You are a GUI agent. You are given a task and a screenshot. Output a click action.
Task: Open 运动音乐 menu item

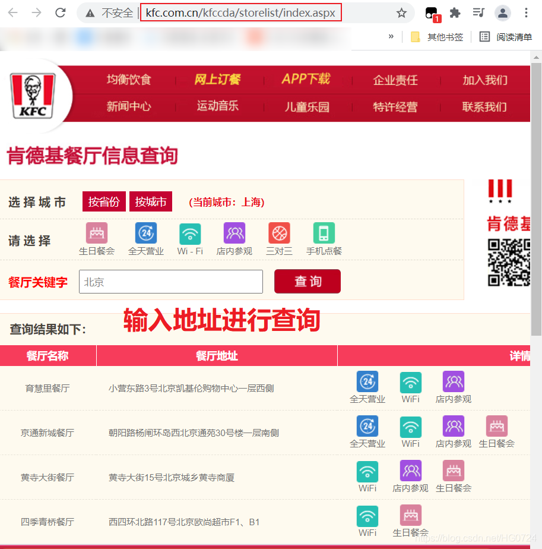pyautogui.click(x=218, y=106)
